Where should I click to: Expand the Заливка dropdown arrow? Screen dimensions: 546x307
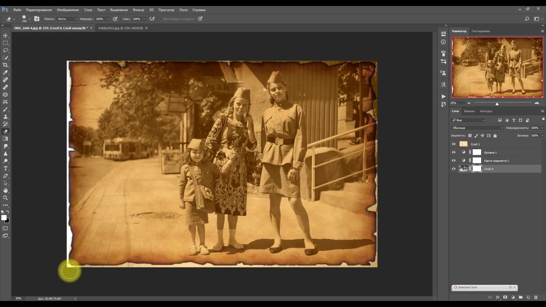click(543, 136)
